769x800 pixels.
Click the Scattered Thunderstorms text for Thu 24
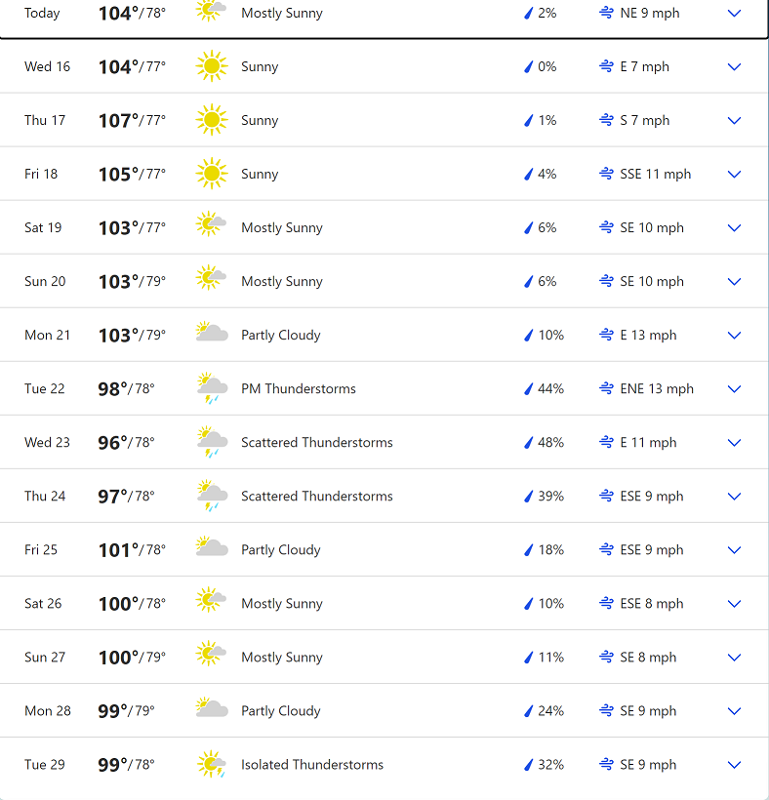coord(317,496)
